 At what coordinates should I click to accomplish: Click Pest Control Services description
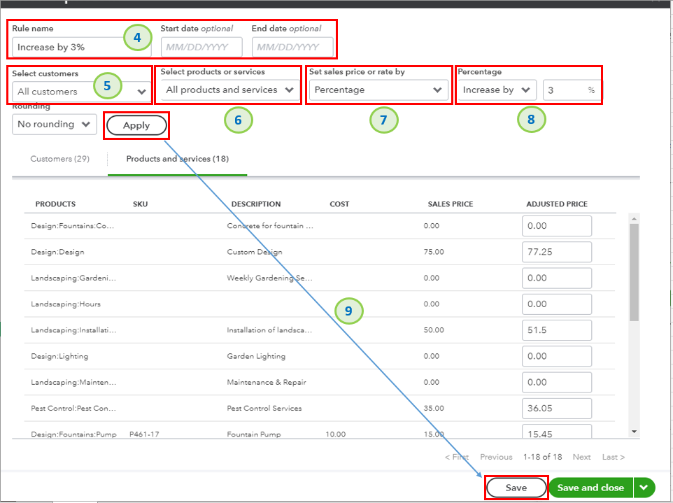coord(264,409)
